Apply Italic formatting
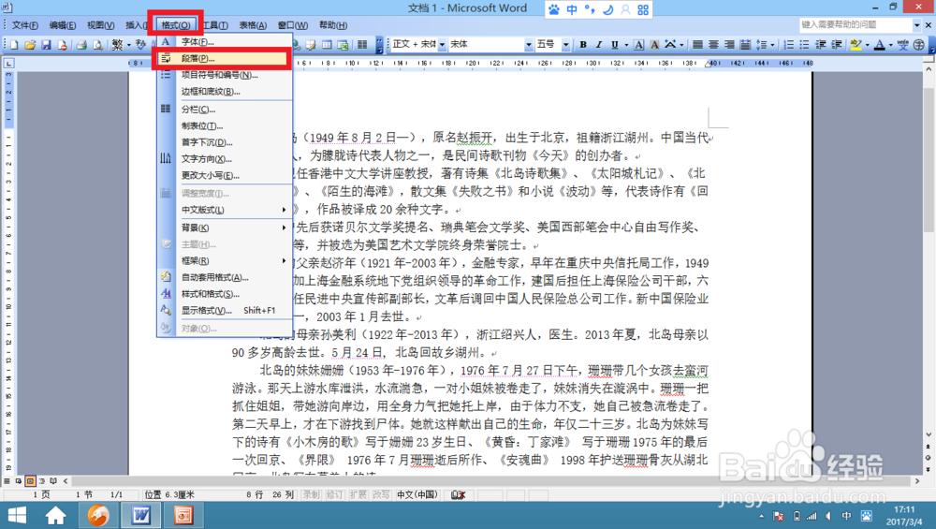936x529 pixels. pyautogui.click(x=599, y=45)
